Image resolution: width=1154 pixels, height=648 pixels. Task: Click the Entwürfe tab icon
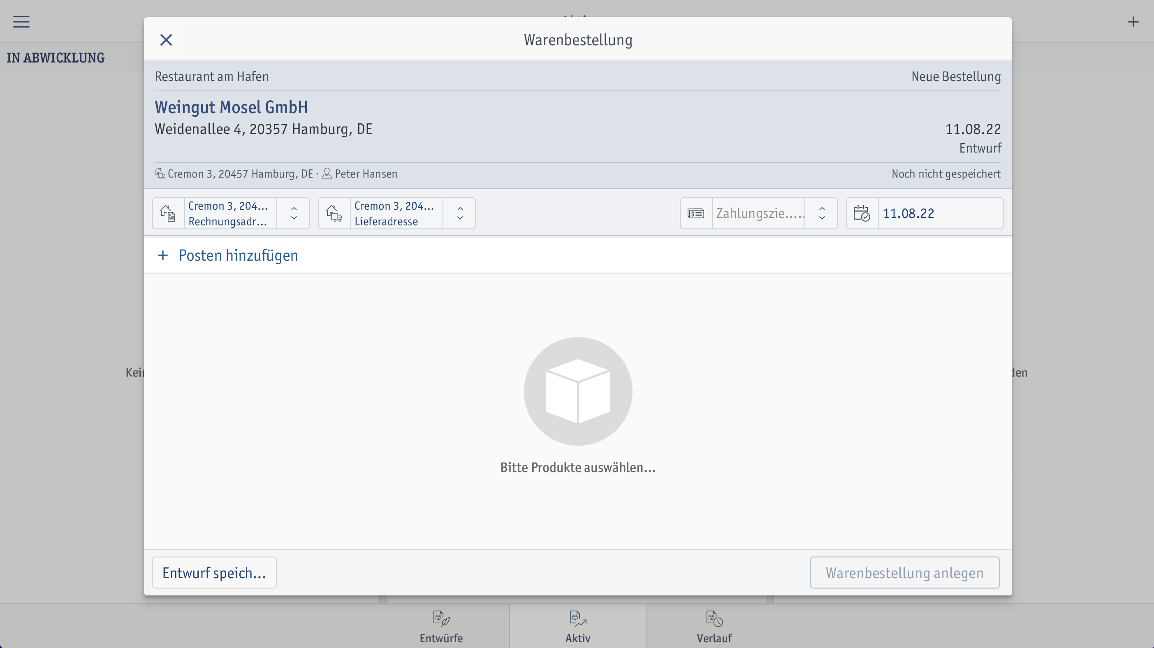[x=441, y=618]
